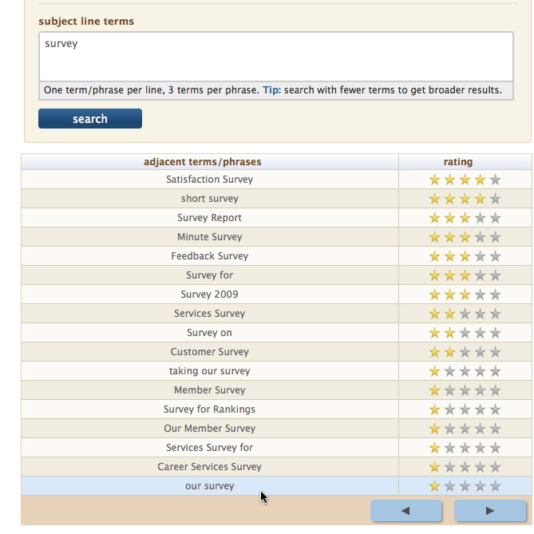Click the adjacent terms/phrases column header
Image resolution: width=534 pixels, height=534 pixels.
click(x=203, y=162)
